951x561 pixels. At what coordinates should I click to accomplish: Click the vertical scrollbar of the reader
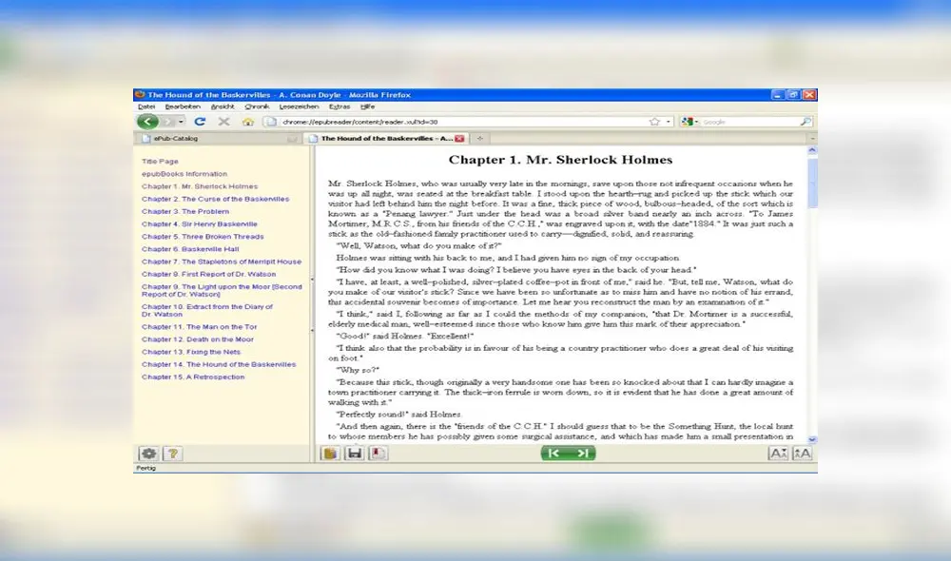(811, 285)
